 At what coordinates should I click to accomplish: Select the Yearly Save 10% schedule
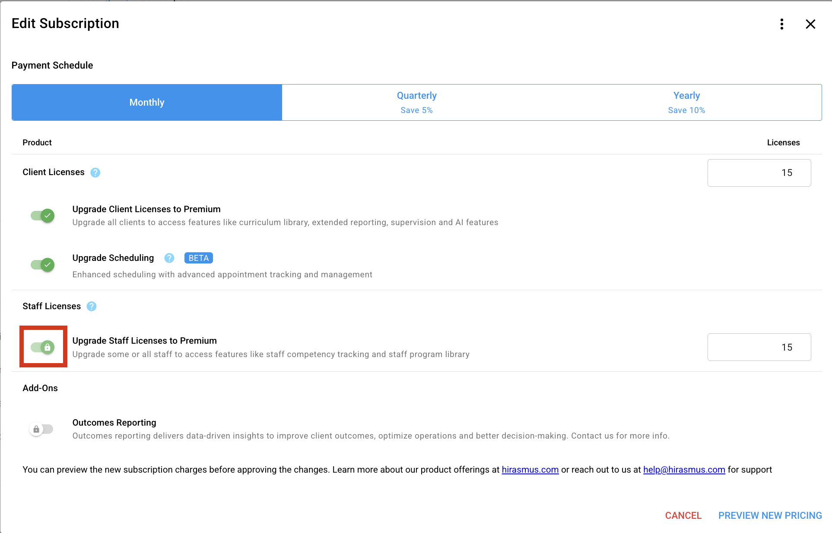(x=686, y=102)
